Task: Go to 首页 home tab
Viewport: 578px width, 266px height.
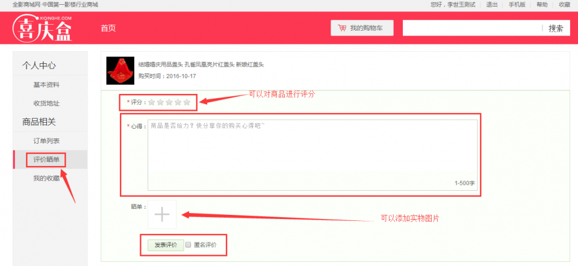Action: point(108,28)
